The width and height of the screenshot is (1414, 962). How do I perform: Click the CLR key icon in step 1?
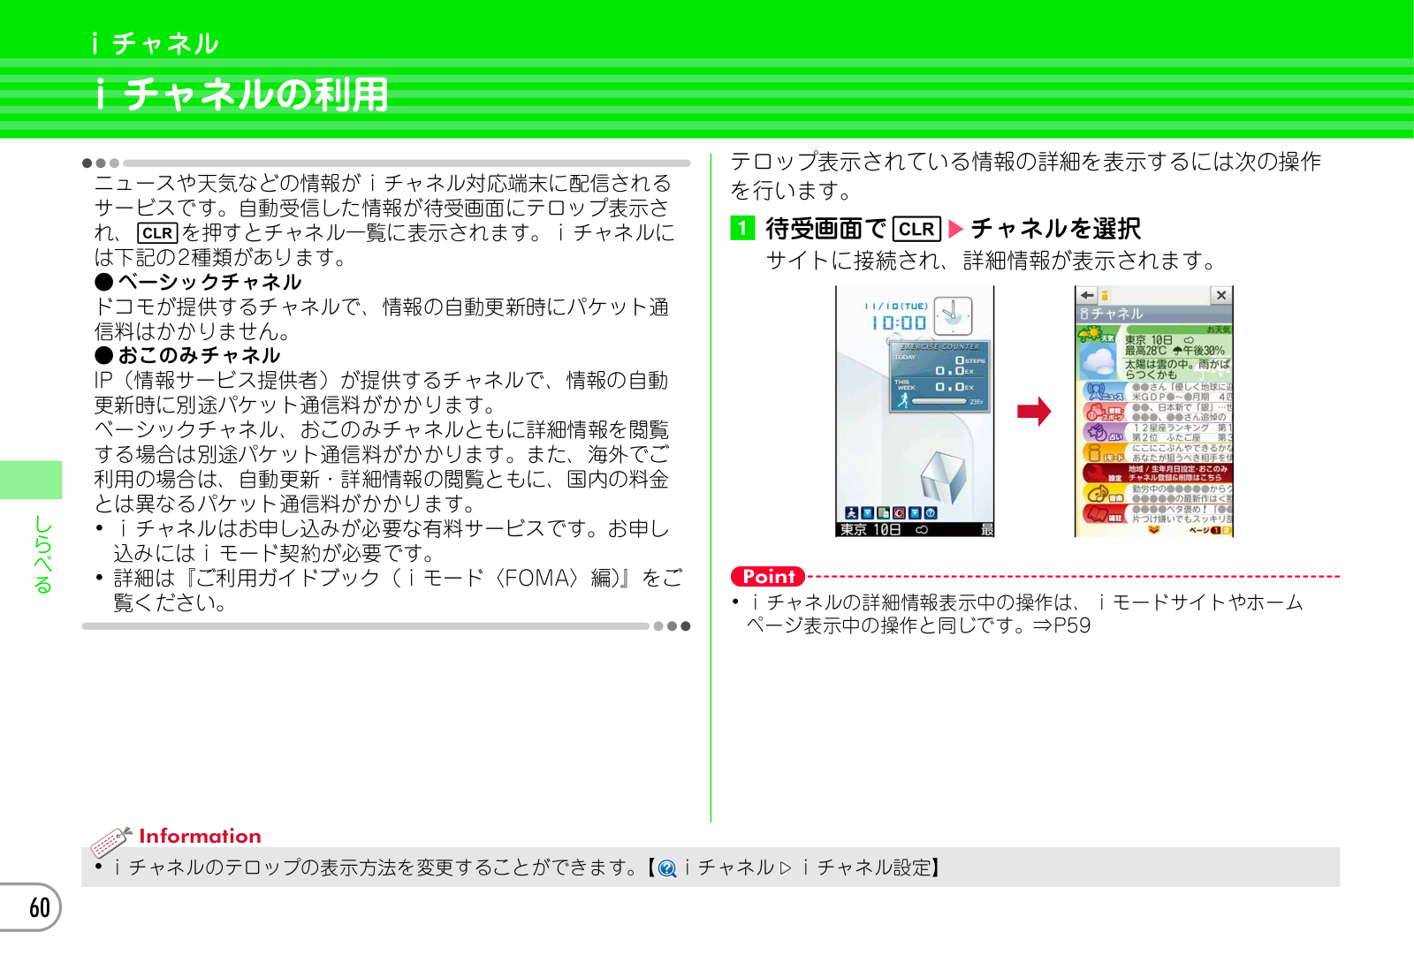pos(916,229)
